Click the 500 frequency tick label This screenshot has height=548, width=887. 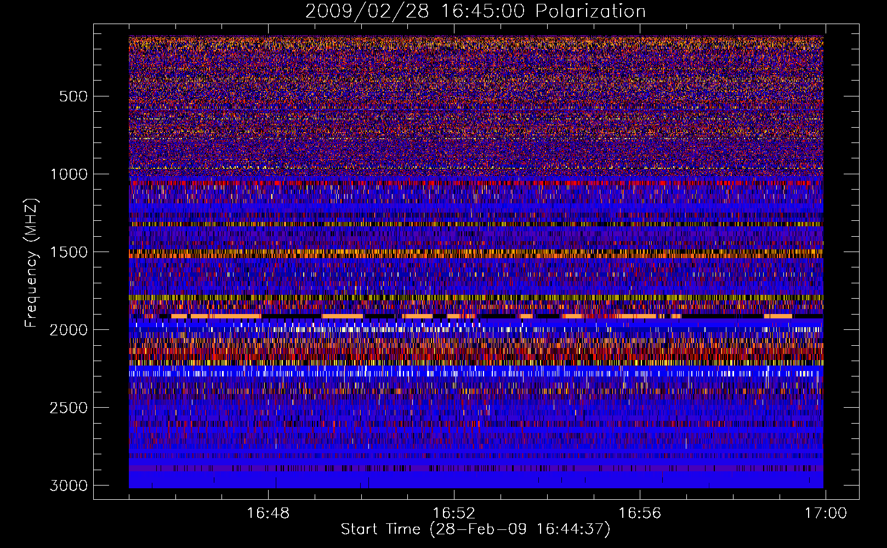point(73,96)
